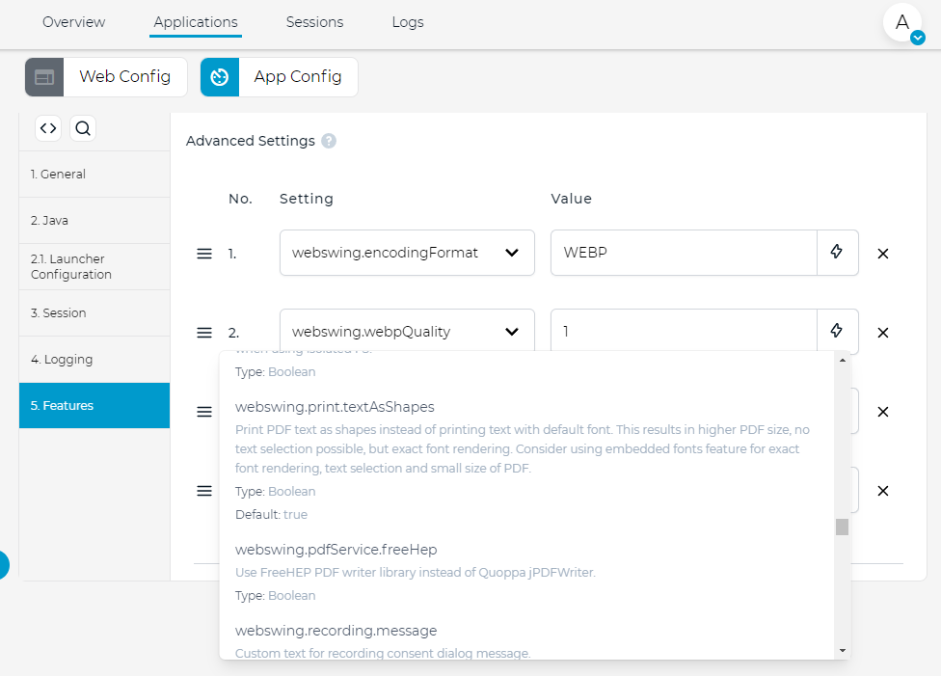941x676 pixels.
Task: Click the dropdown list scrollbar thumb
Action: click(842, 527)
